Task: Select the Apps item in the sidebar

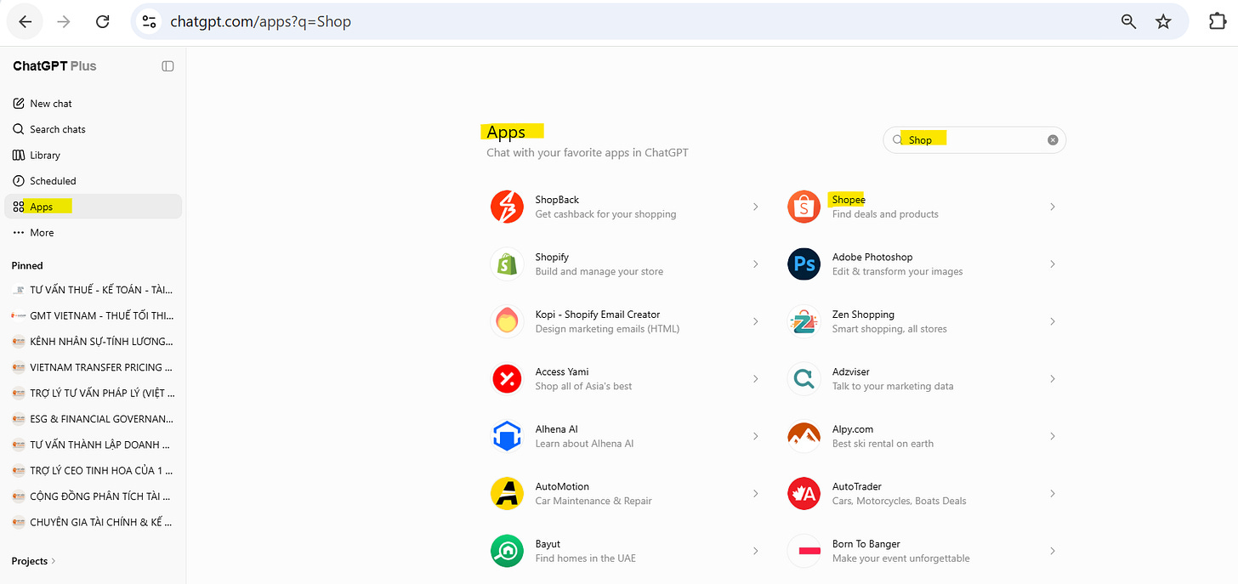Action: click(x=94, y=207)
